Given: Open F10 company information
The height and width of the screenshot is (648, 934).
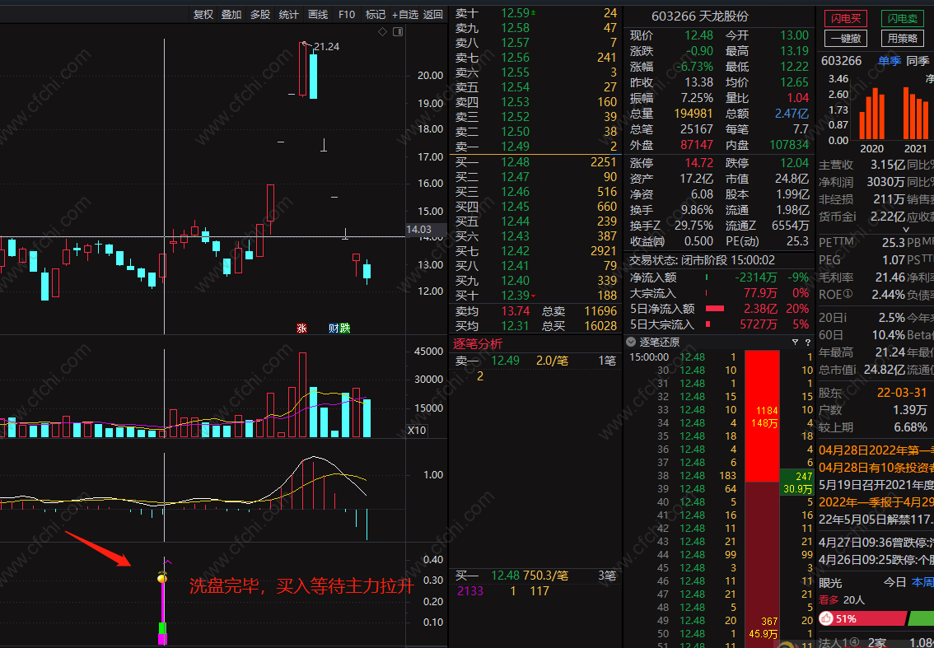Looking at the screenshot, I should (x=347, y=14).
